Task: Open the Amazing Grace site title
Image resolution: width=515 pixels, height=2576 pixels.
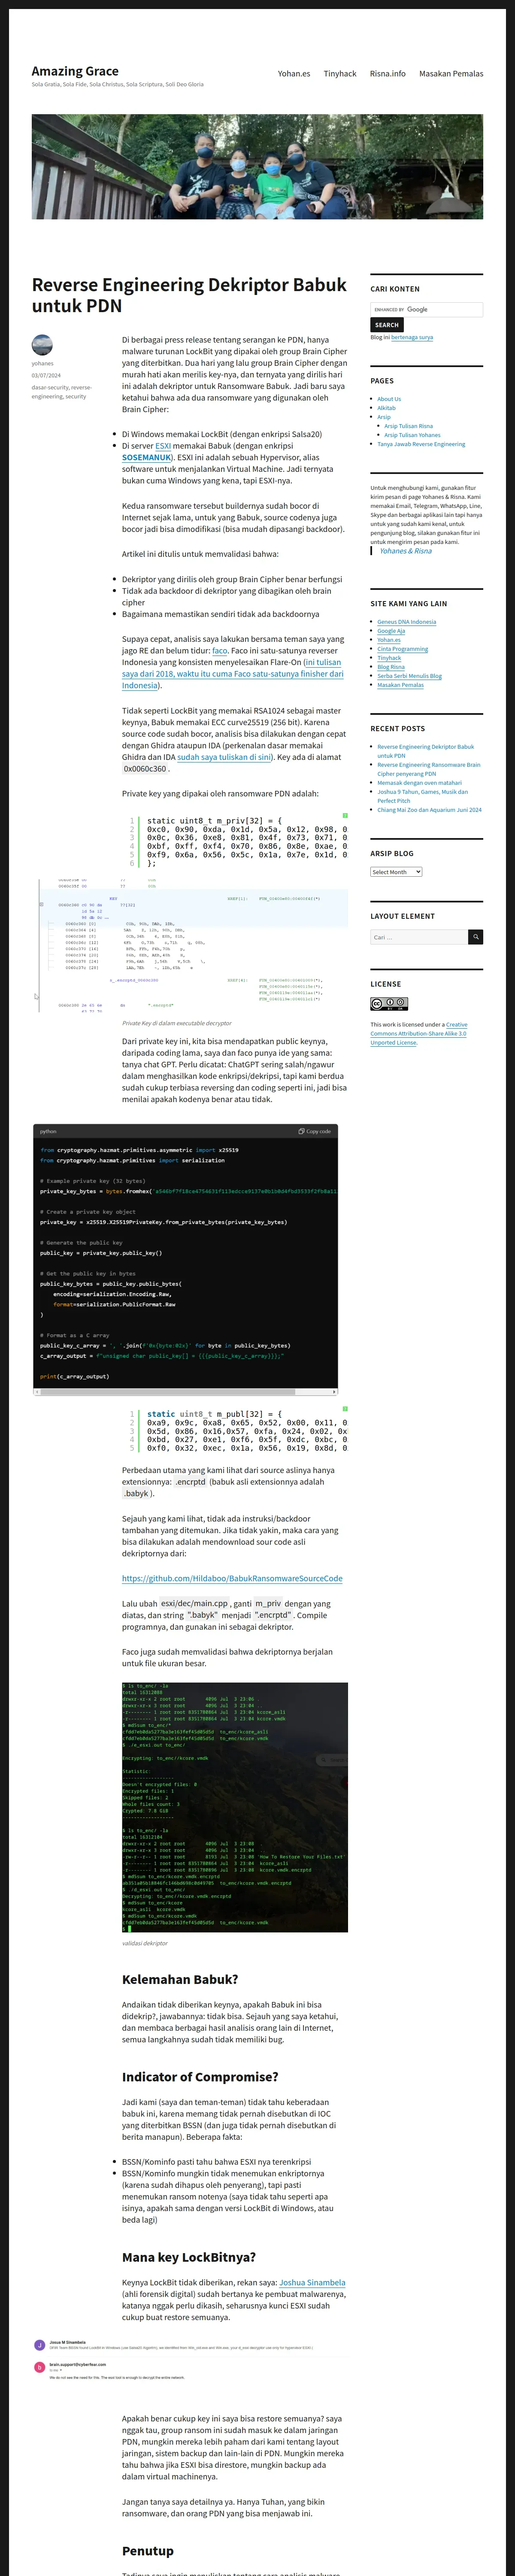Action: [75, 71]
